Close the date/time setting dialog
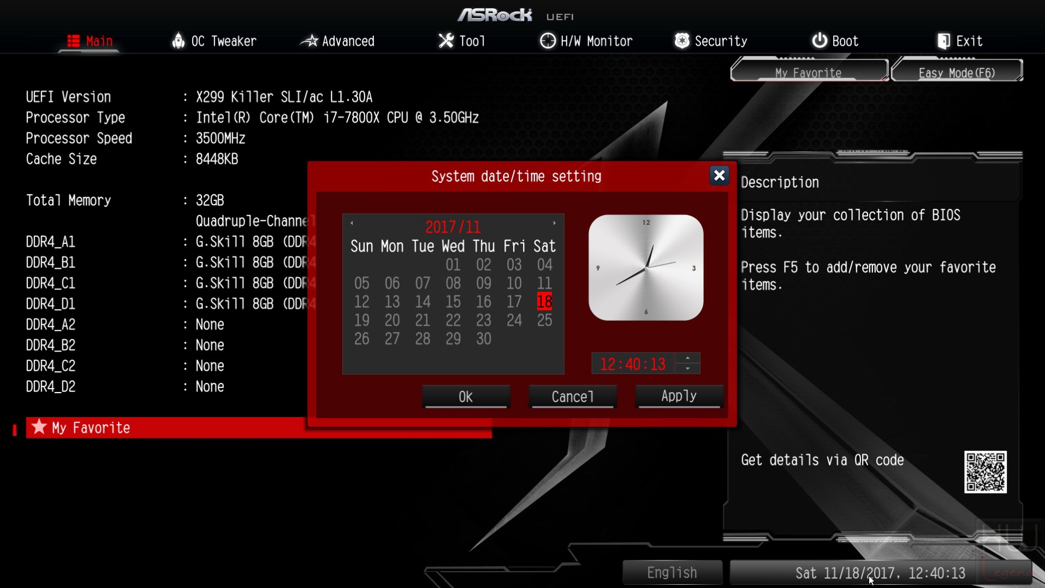This screenshot has width=1045, height=588. [719, 175]
